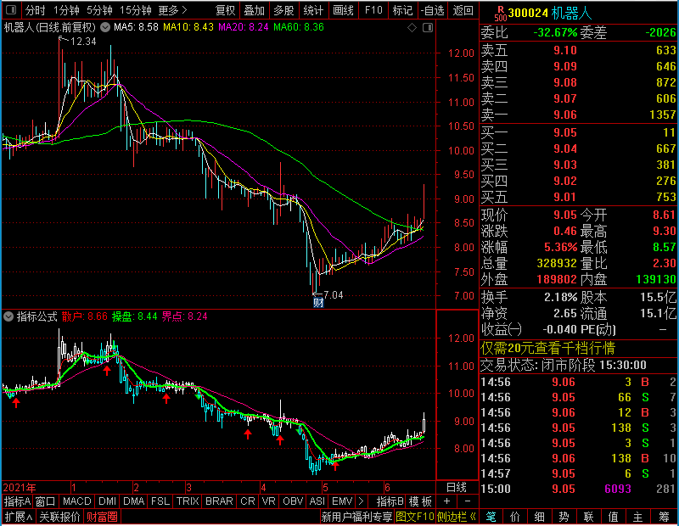Viewport: 679px width, 526px height.
Task: Open the 复权 adjustment option
Action: (225, 10)
